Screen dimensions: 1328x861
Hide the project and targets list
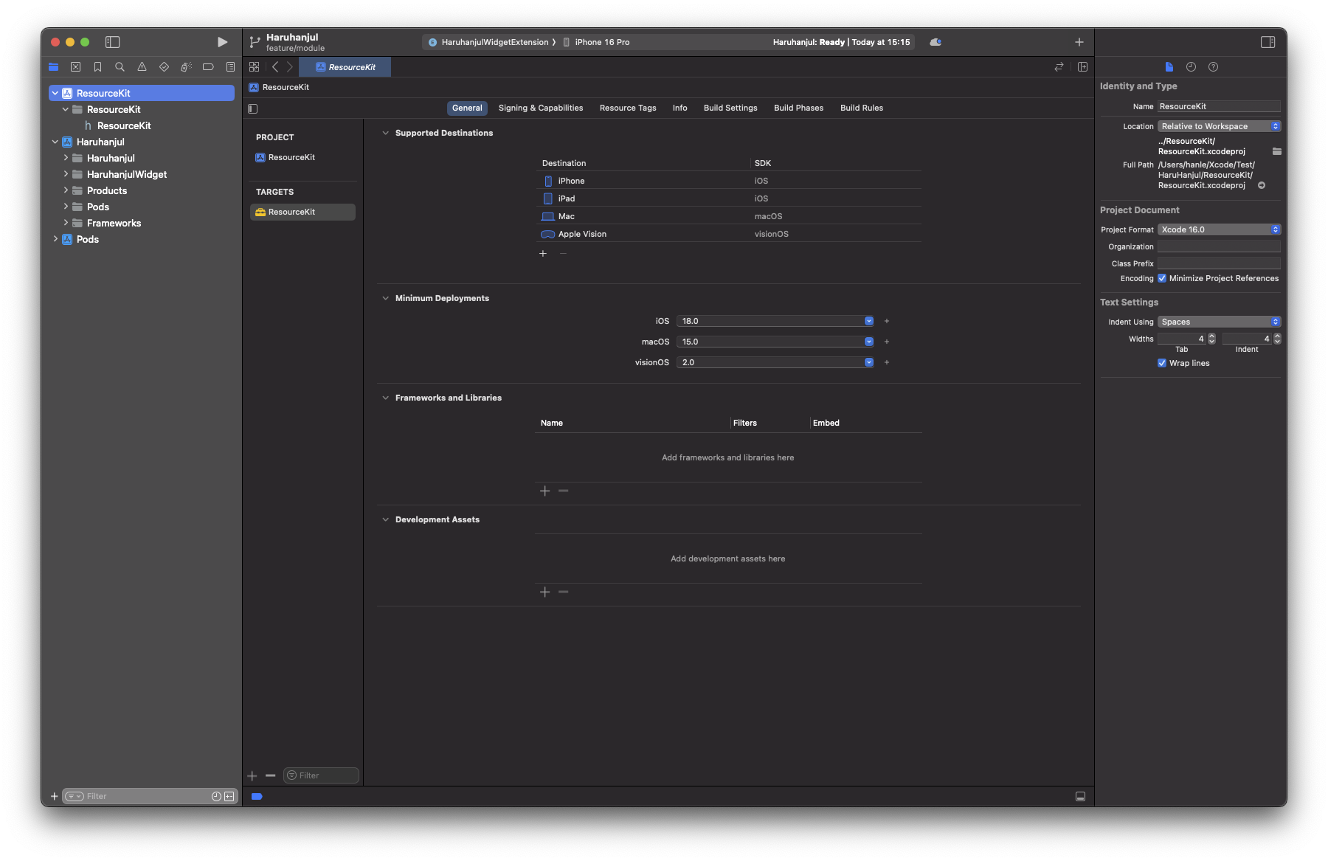253,108
